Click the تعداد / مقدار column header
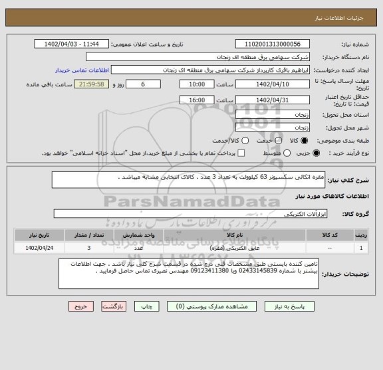Viewport: 383px width, 370px height. coord(89,235)
